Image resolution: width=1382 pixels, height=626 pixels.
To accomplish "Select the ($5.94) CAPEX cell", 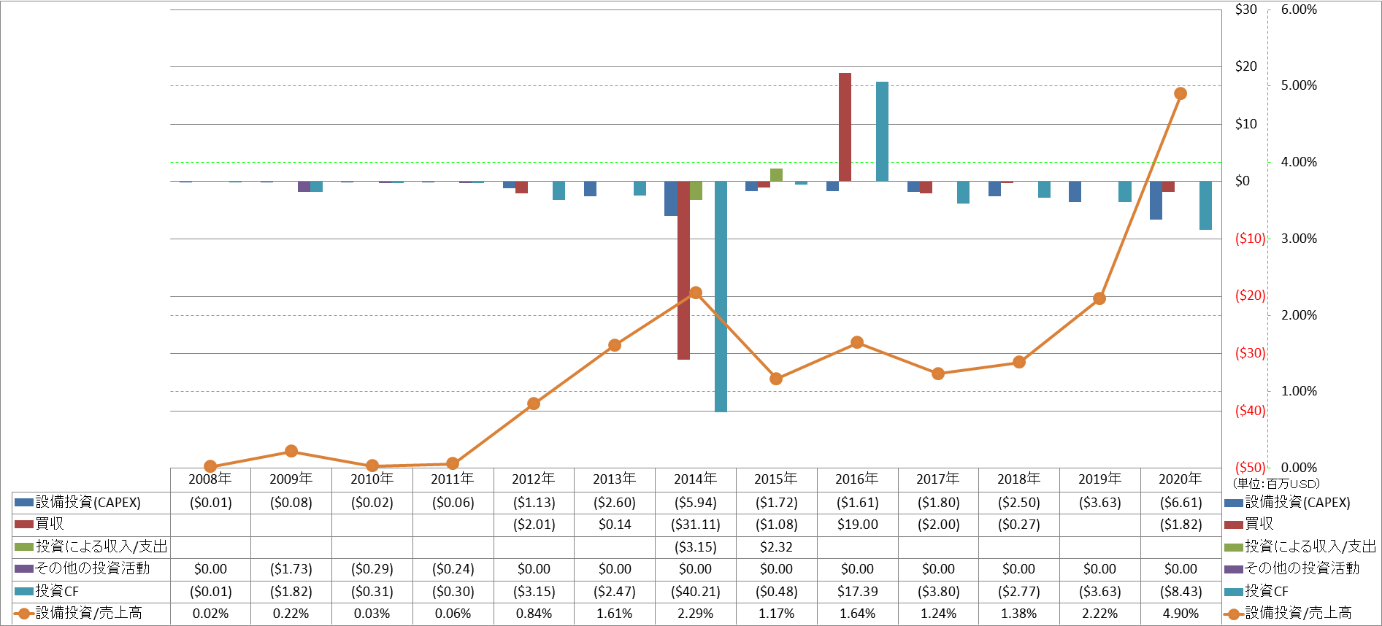I will coord(696,503).
